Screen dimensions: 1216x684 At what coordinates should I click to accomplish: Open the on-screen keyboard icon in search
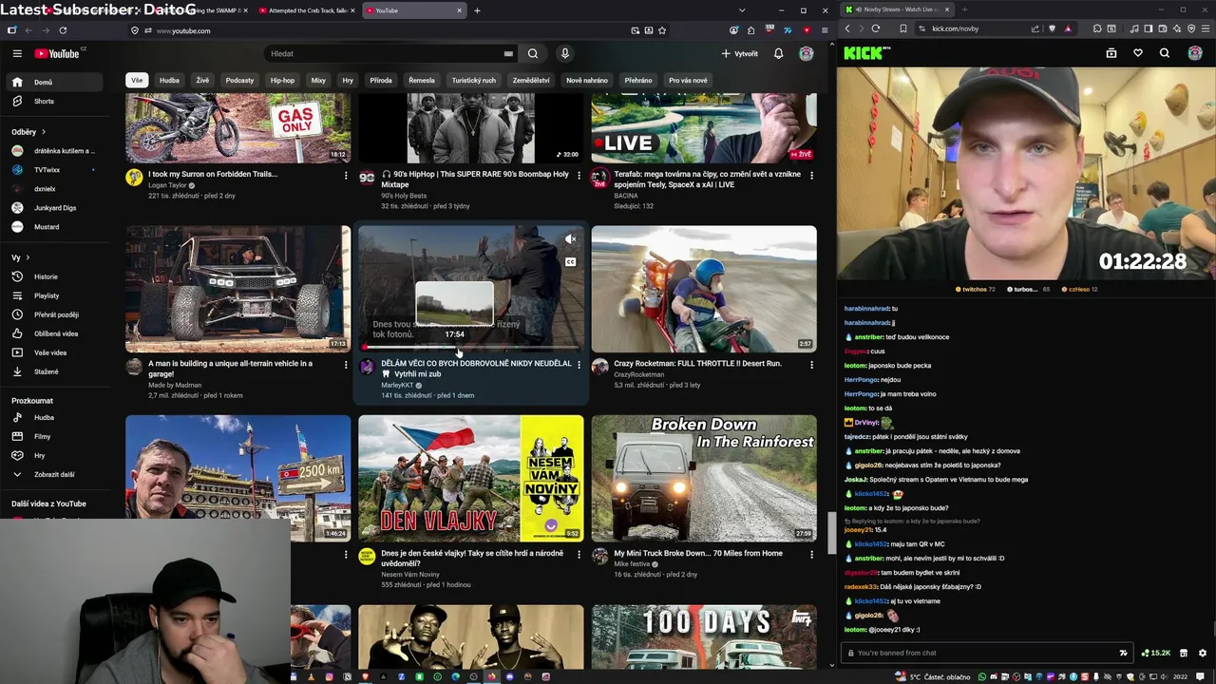[x=508, y=54]
